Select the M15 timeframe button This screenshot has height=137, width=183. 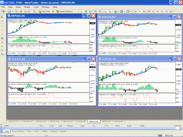click(144, 11)
